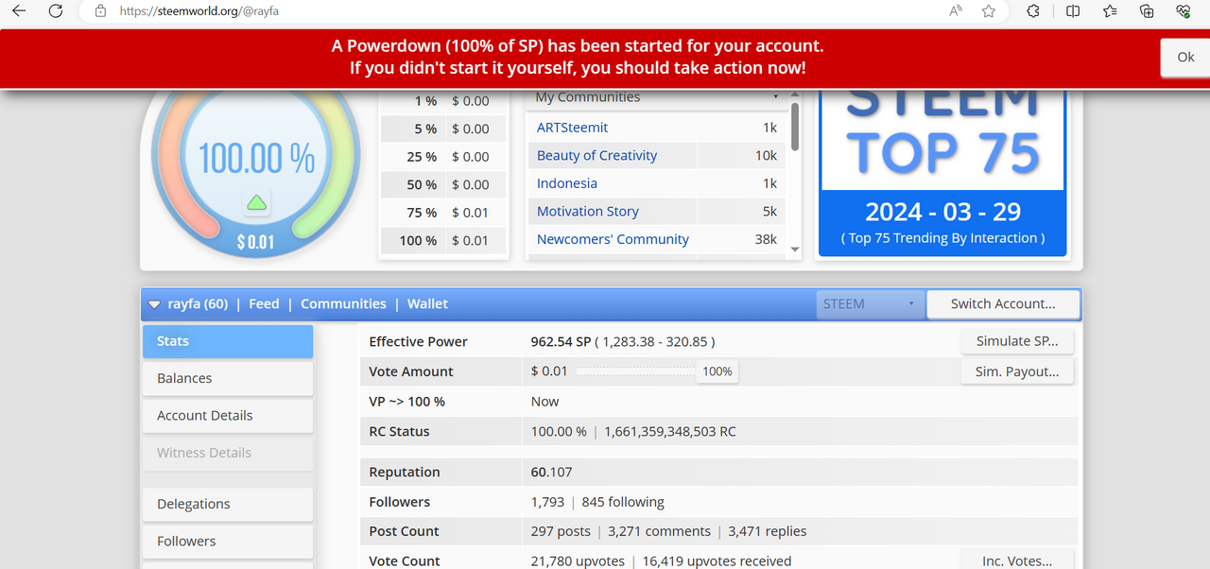1210x569 pixels.
Task: Dismiss the powerdown warning with Ok
Action: pyautogui.click(x=1185, y=57)
